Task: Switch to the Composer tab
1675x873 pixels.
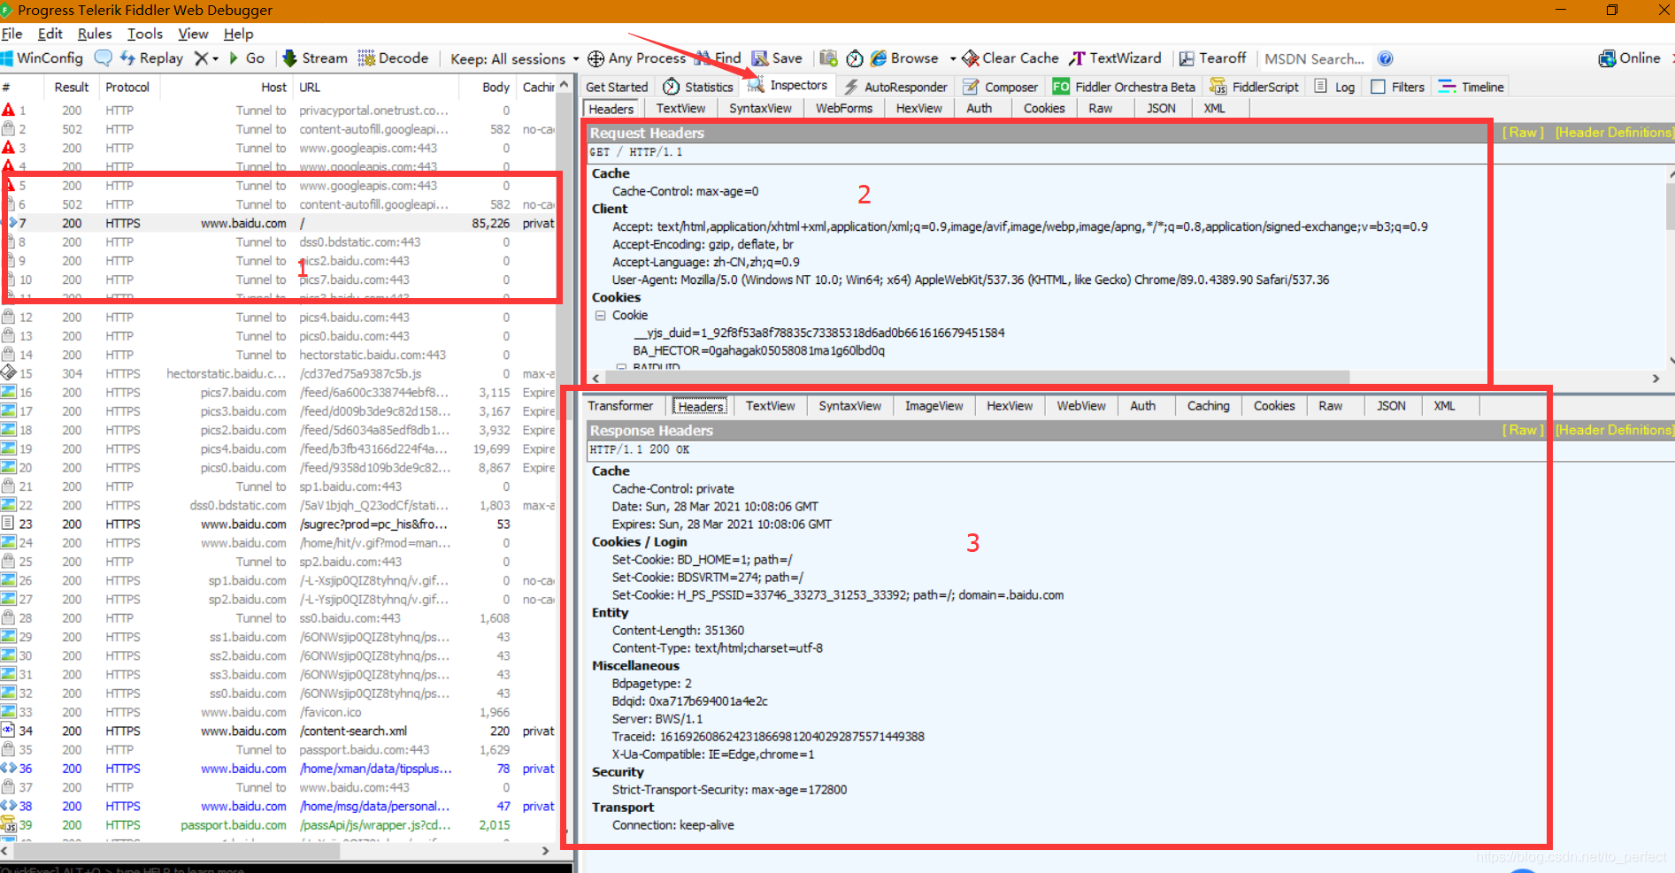Action: [1001, 87]
